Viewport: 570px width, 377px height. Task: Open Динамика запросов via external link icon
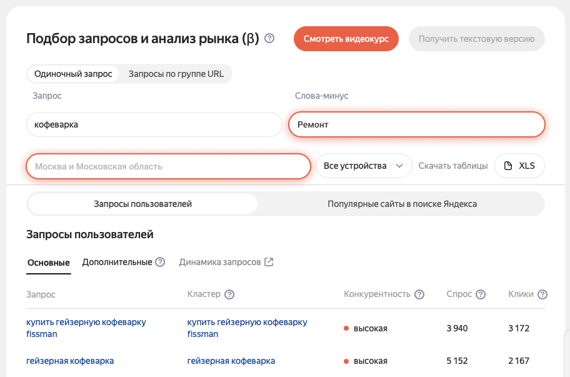coord(268,262)
